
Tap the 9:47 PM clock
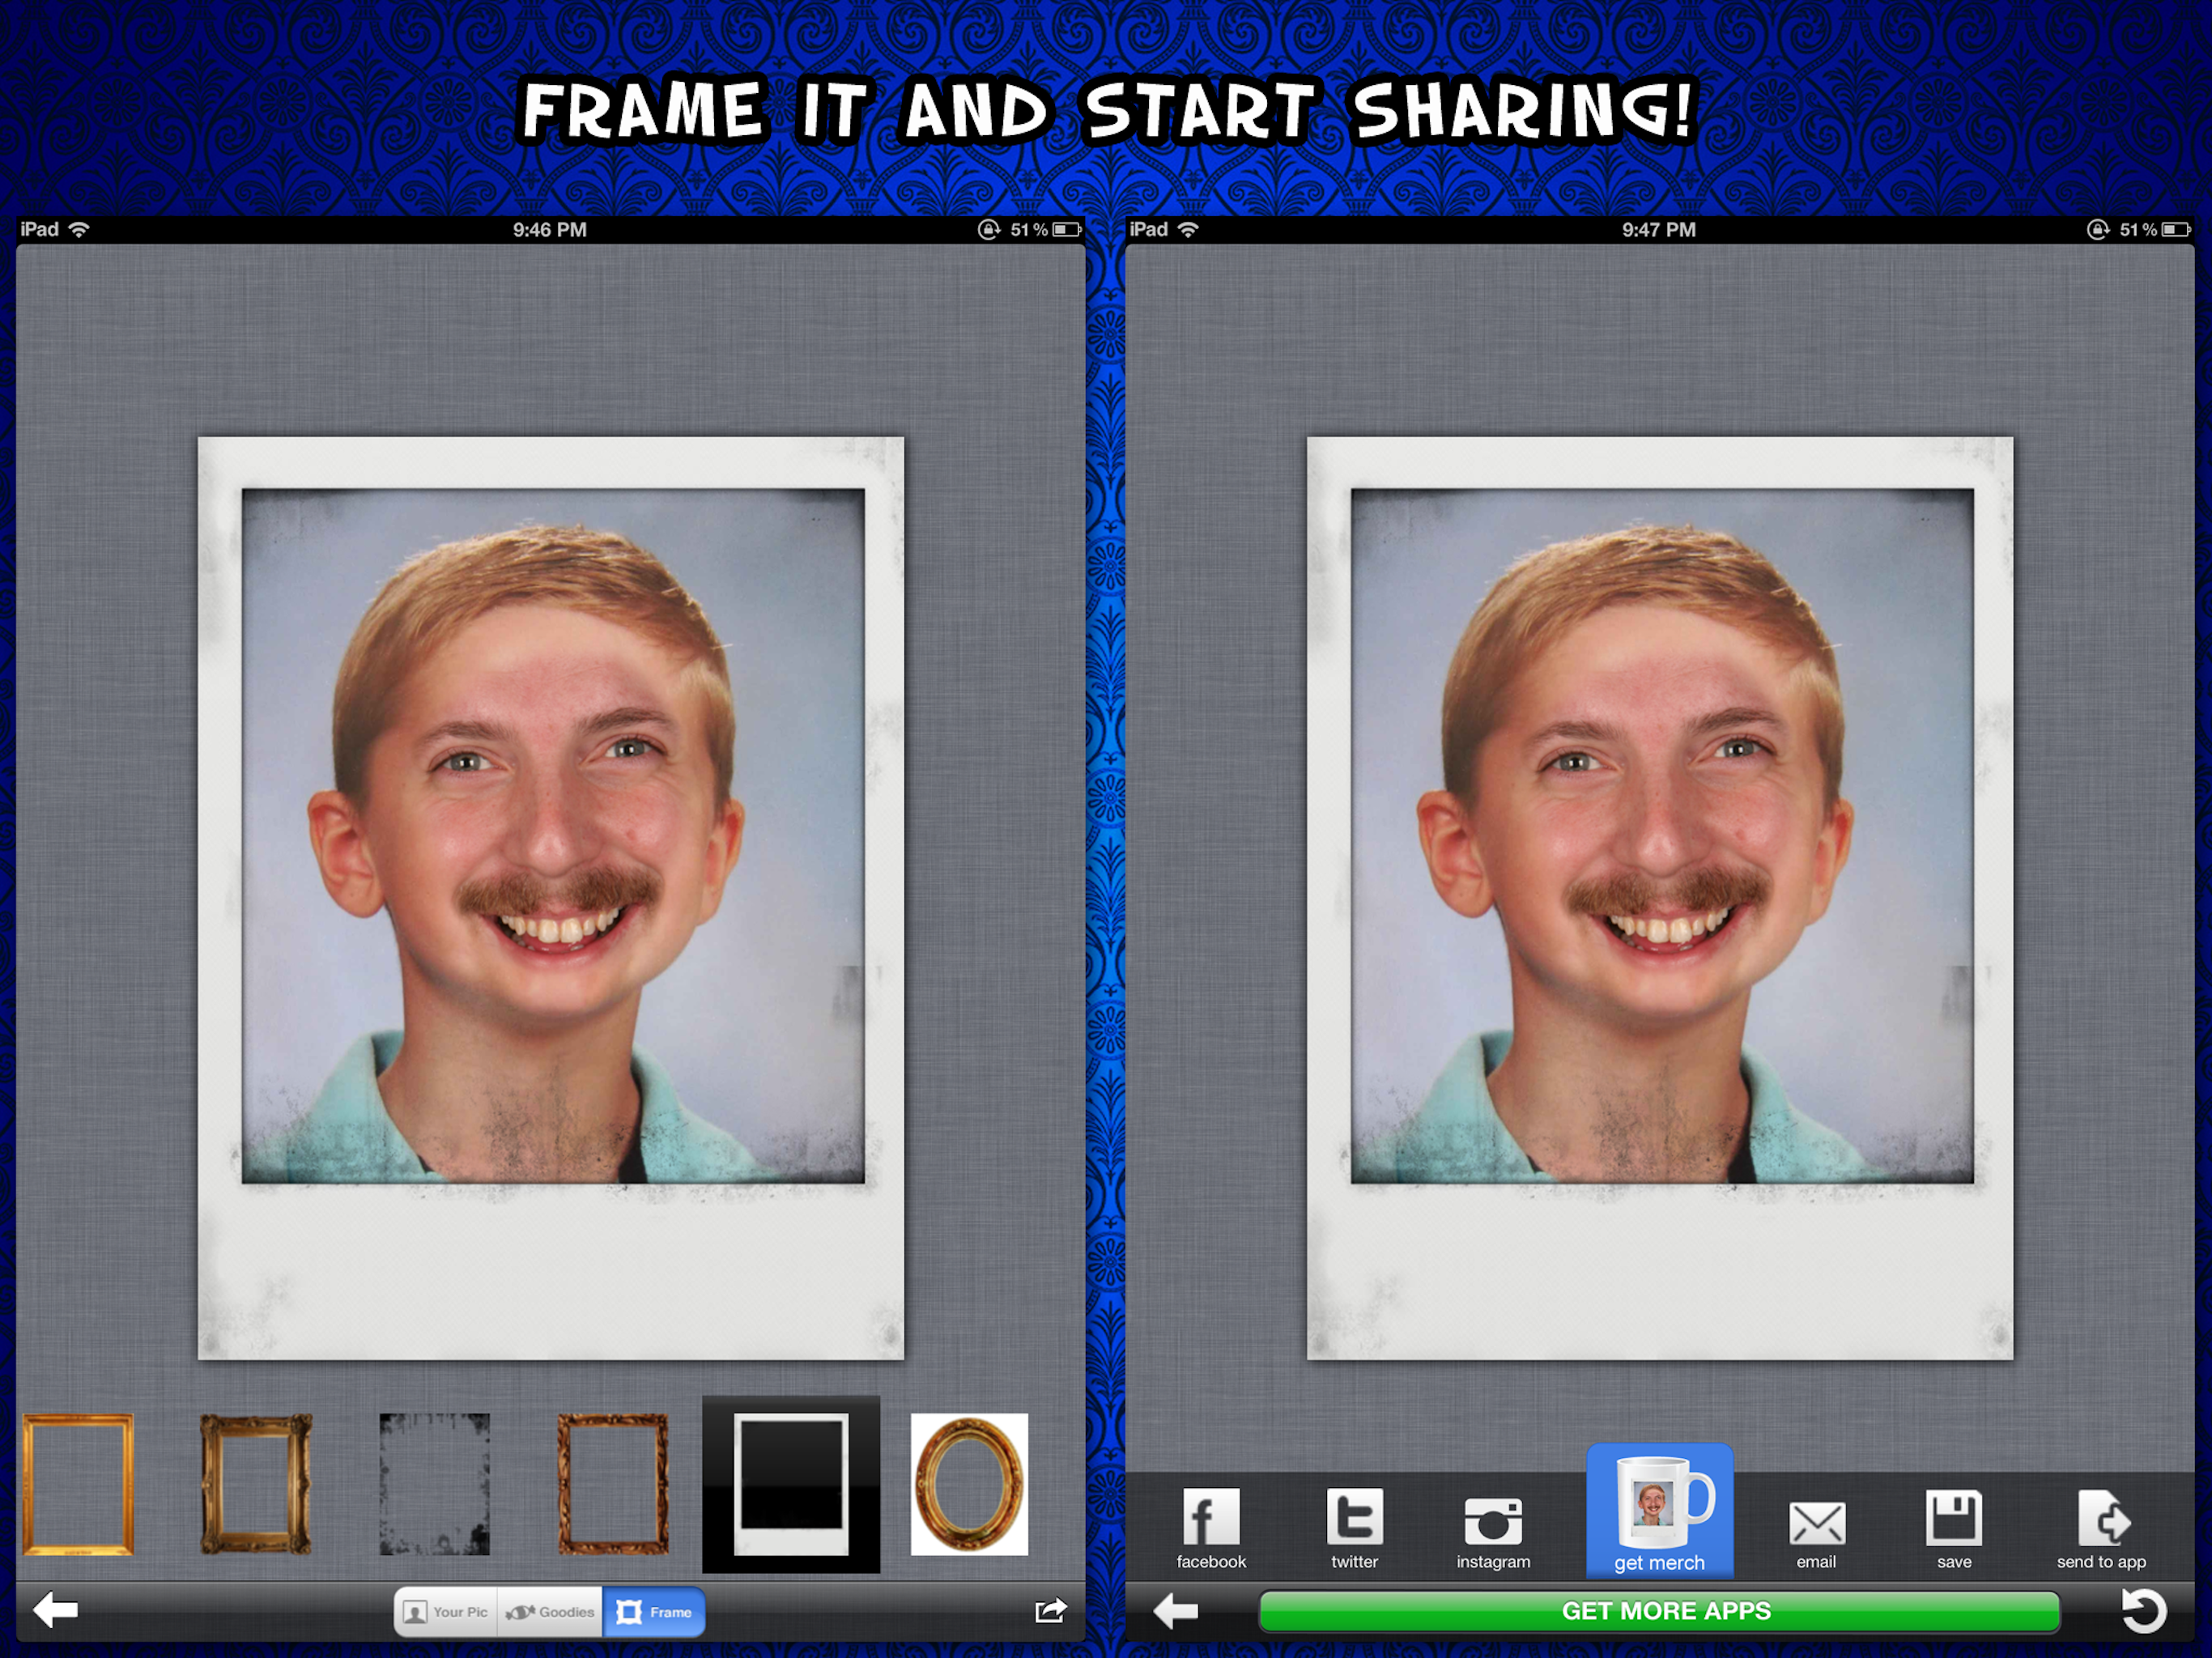(x=1659, y=229)
